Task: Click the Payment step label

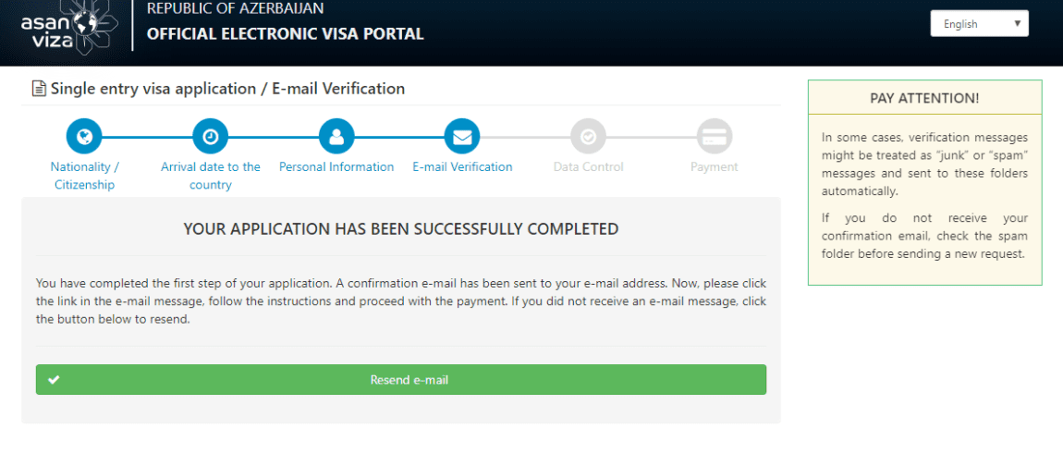Action: click(x=715, y=166)
